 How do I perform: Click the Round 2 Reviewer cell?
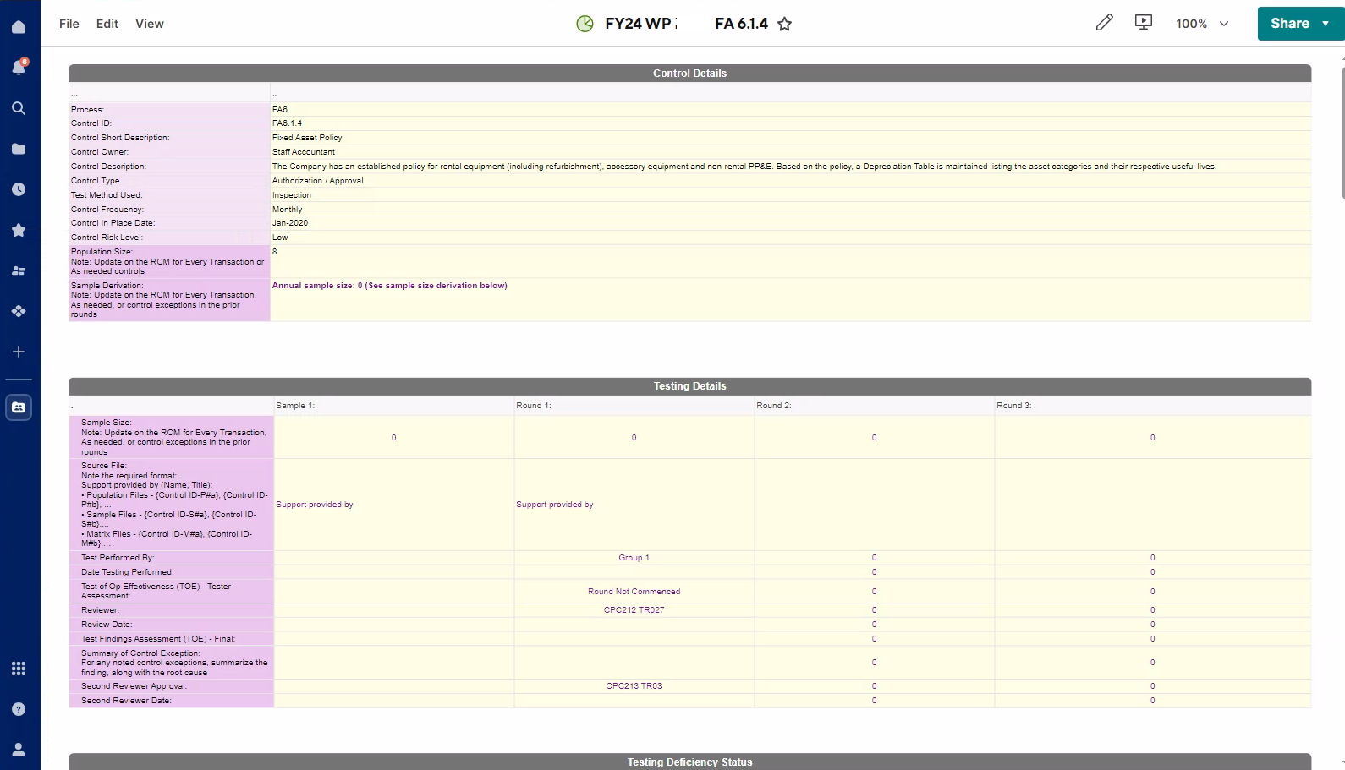[875, 610]
